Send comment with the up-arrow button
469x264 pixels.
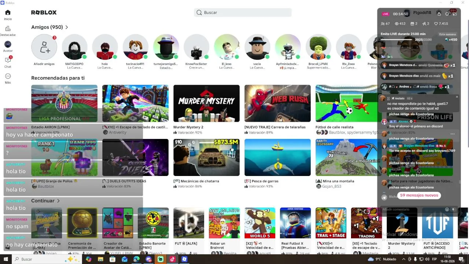pyautogui.click(x=453, y=209)
